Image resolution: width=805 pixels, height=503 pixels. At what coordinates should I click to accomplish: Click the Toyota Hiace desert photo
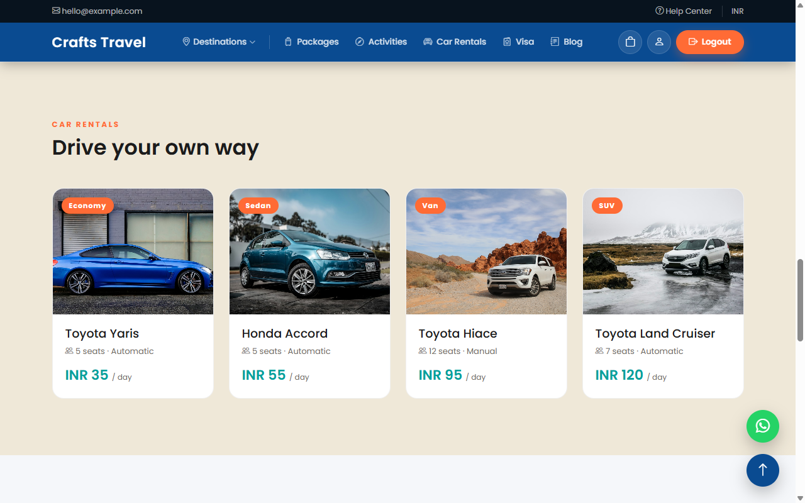[486, 251]
